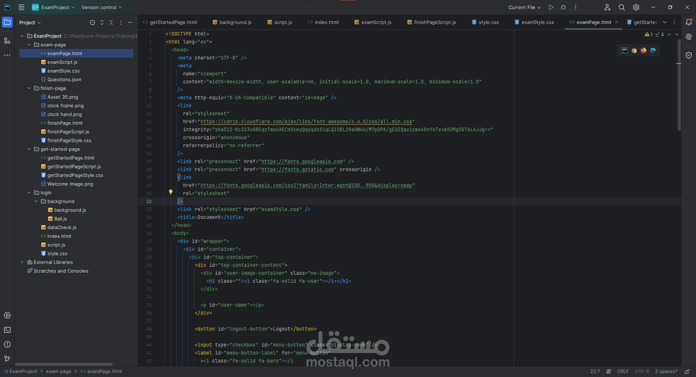Collapse the background folder
The width and height of the screenshot is (696, 377).
pos(36,201)
